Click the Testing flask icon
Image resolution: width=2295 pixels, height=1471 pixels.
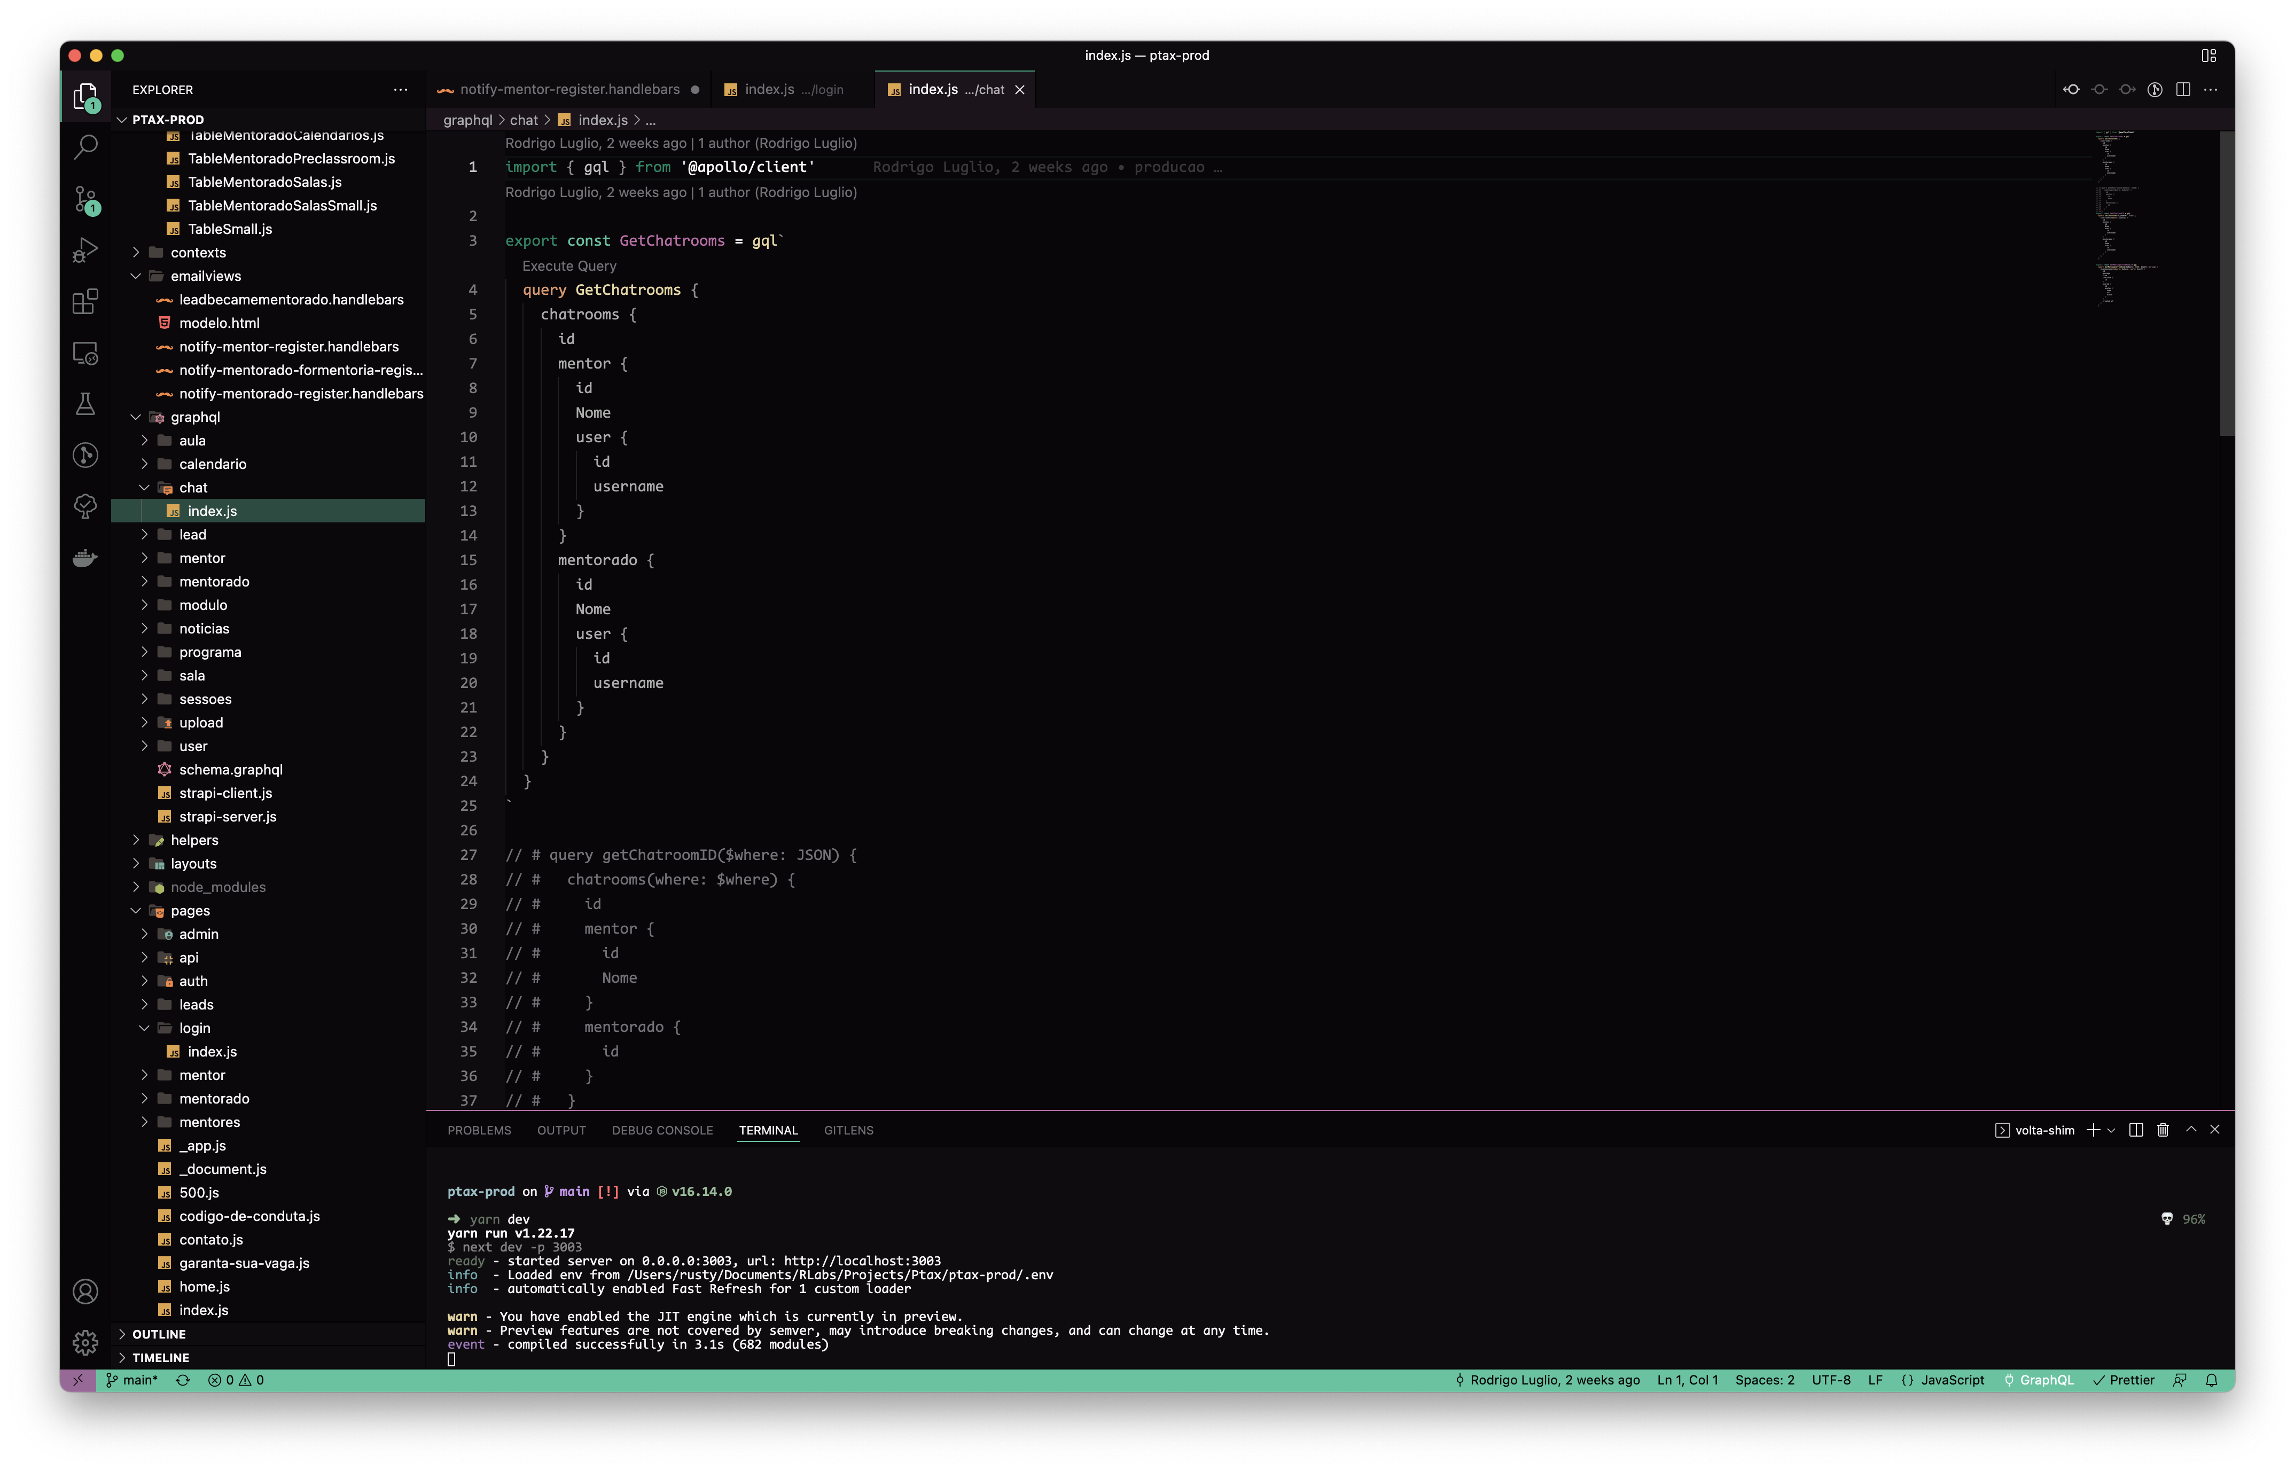85,404
